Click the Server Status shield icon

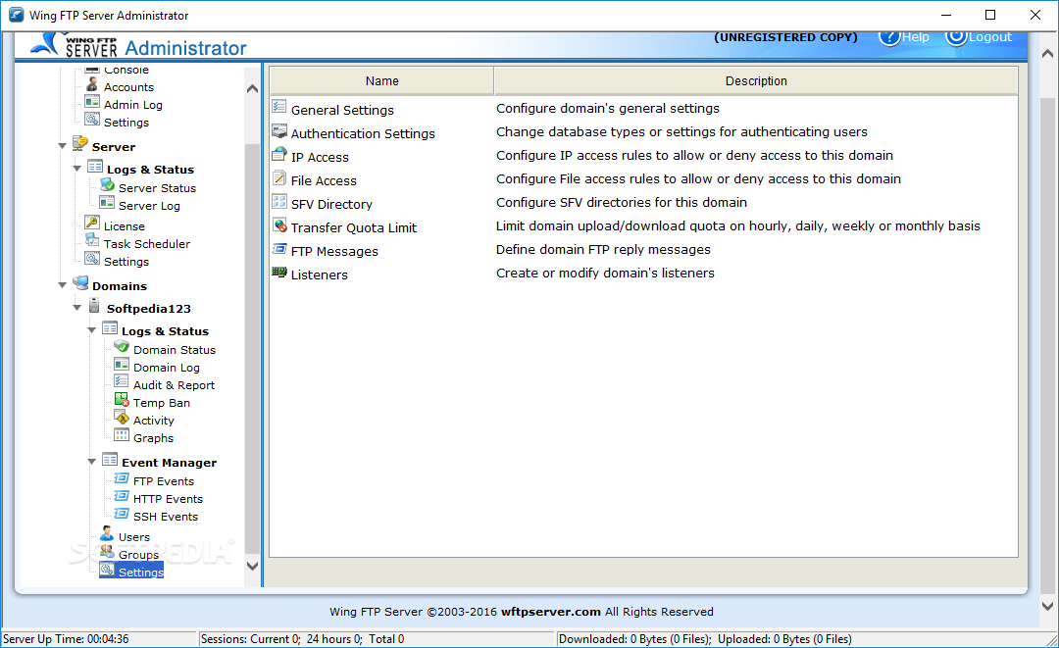108,185
